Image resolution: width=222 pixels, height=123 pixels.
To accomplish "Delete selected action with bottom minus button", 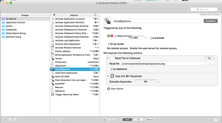I will point(109,120).
